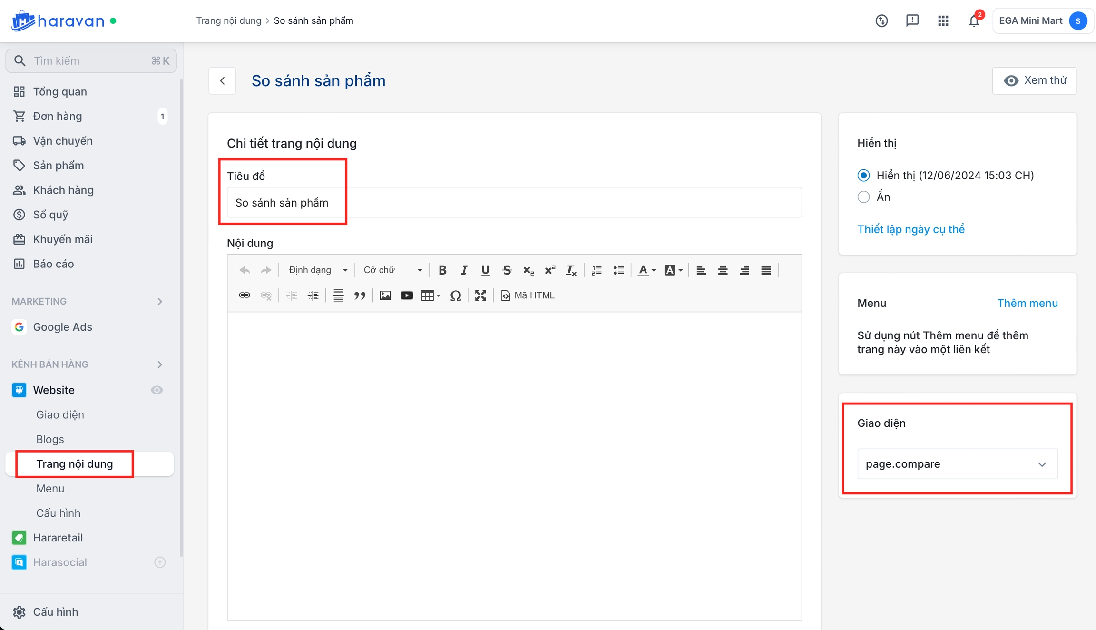The width and height of the screenshot is (1096, 630).
Task: Open the notifications bell
Action: (x=974, y=21)
